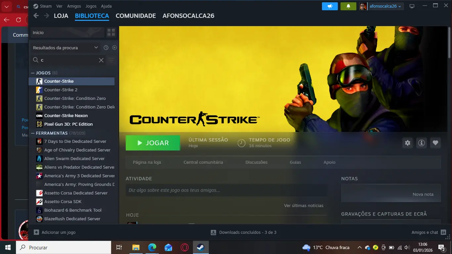Click the Assetto Corsa Dedicated Server icon
Image resolution: width=452 pixels, height=254 pixels.
[39, 193]
